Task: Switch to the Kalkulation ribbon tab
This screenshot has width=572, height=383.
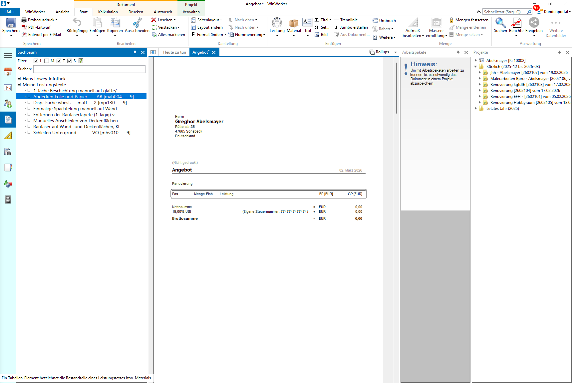Action: click(108, 12)
